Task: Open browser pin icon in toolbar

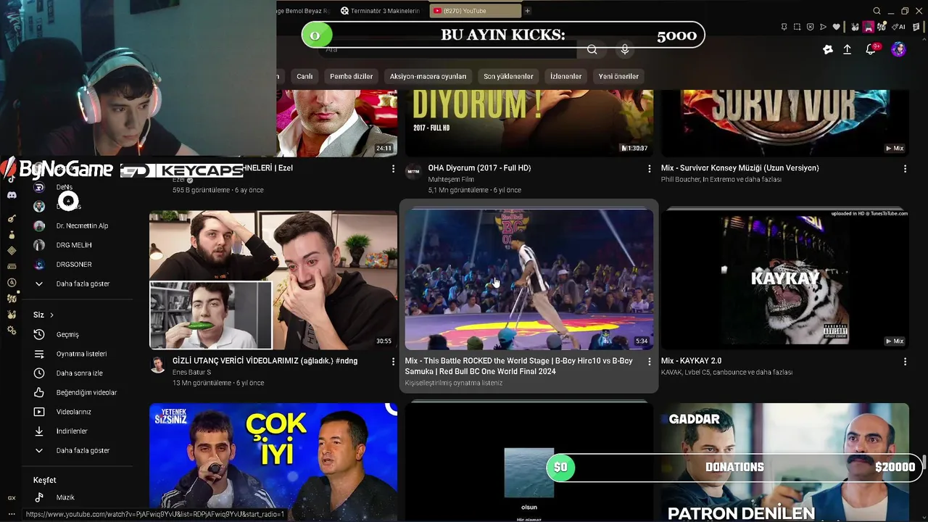Action: point(784,27)
